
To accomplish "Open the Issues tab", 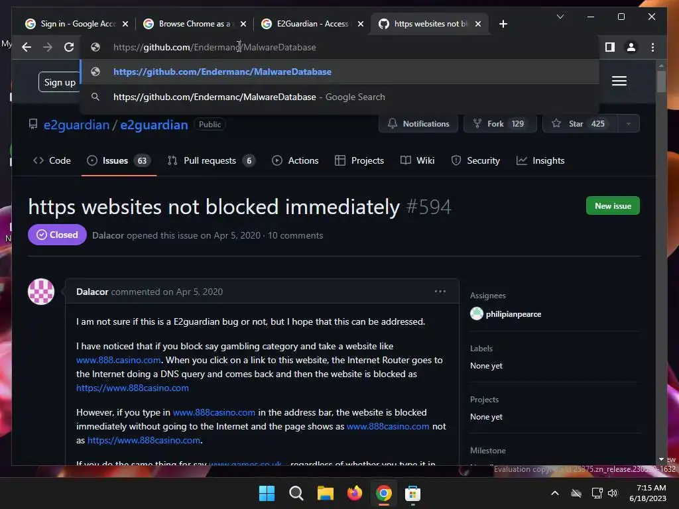I will (x=119, y=160).
